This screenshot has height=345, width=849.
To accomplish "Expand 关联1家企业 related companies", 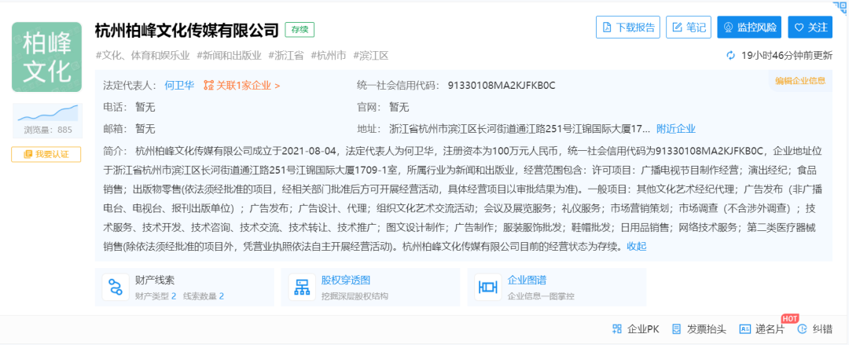I will click(x=241, y=85).
